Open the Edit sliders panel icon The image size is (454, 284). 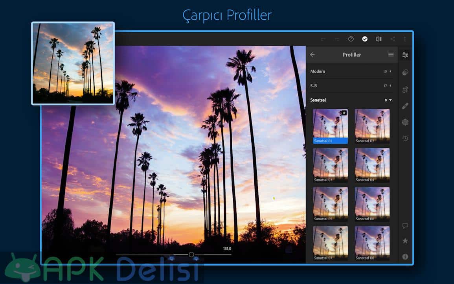point(405,55)
